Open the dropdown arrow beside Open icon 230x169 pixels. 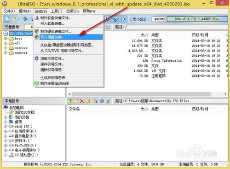(19, 19)
